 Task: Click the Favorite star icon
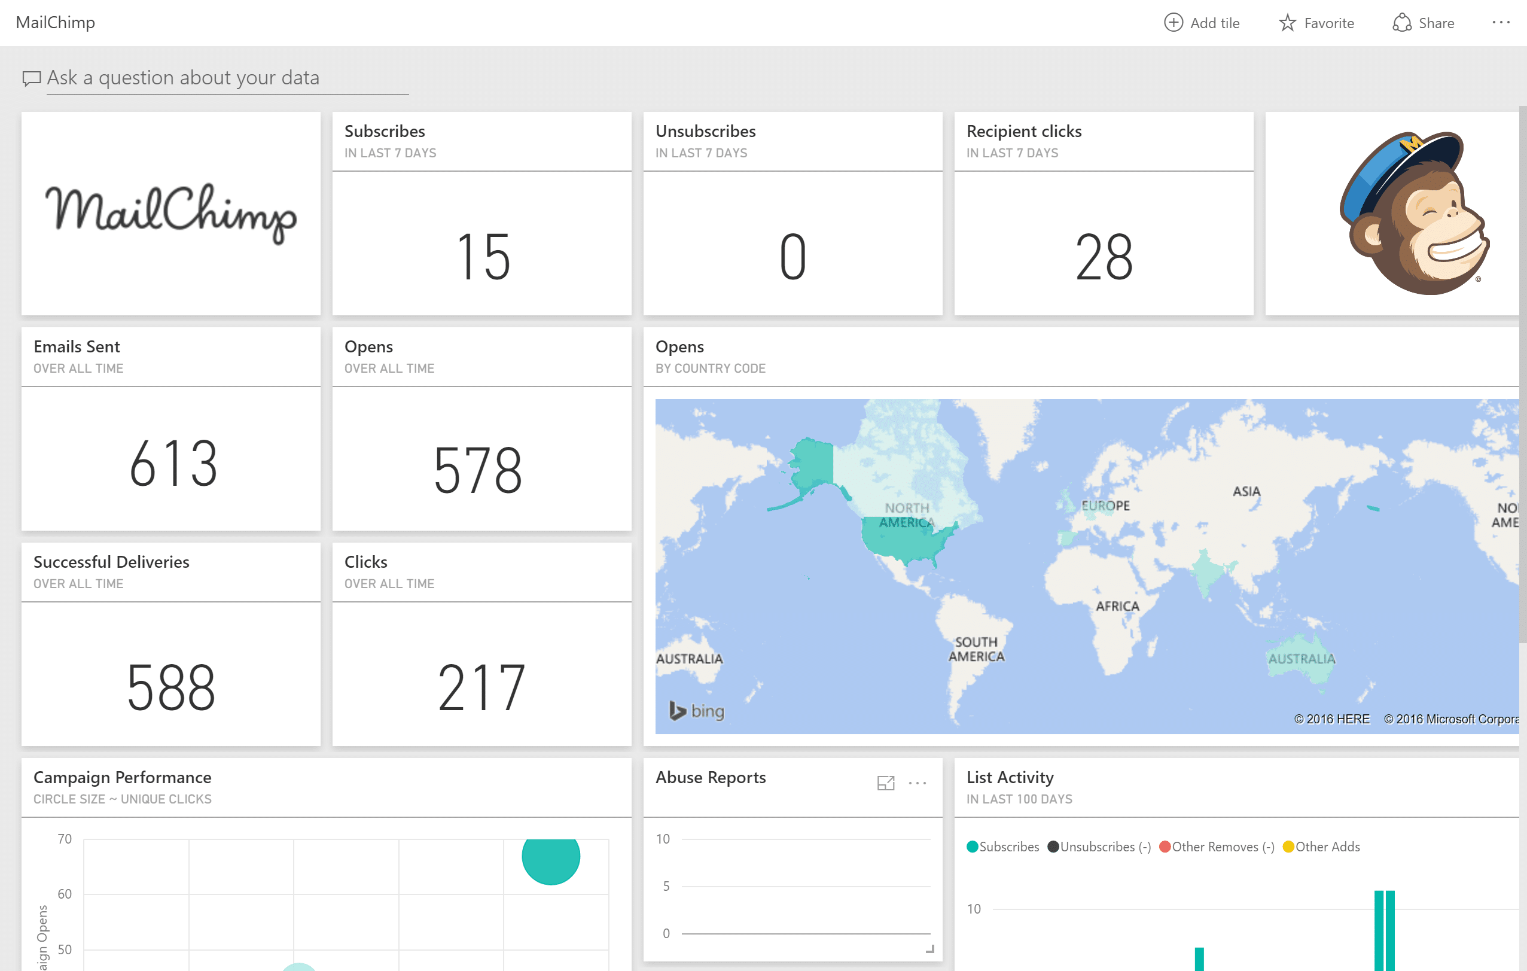click(1287, 23)
